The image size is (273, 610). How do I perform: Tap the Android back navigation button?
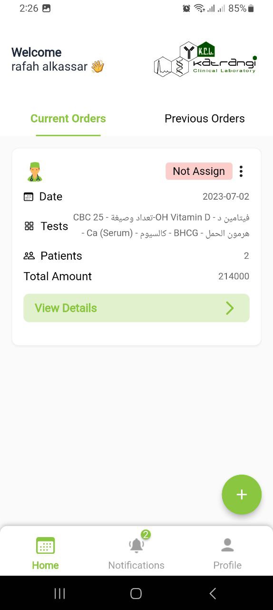click(x=213, y=593)
